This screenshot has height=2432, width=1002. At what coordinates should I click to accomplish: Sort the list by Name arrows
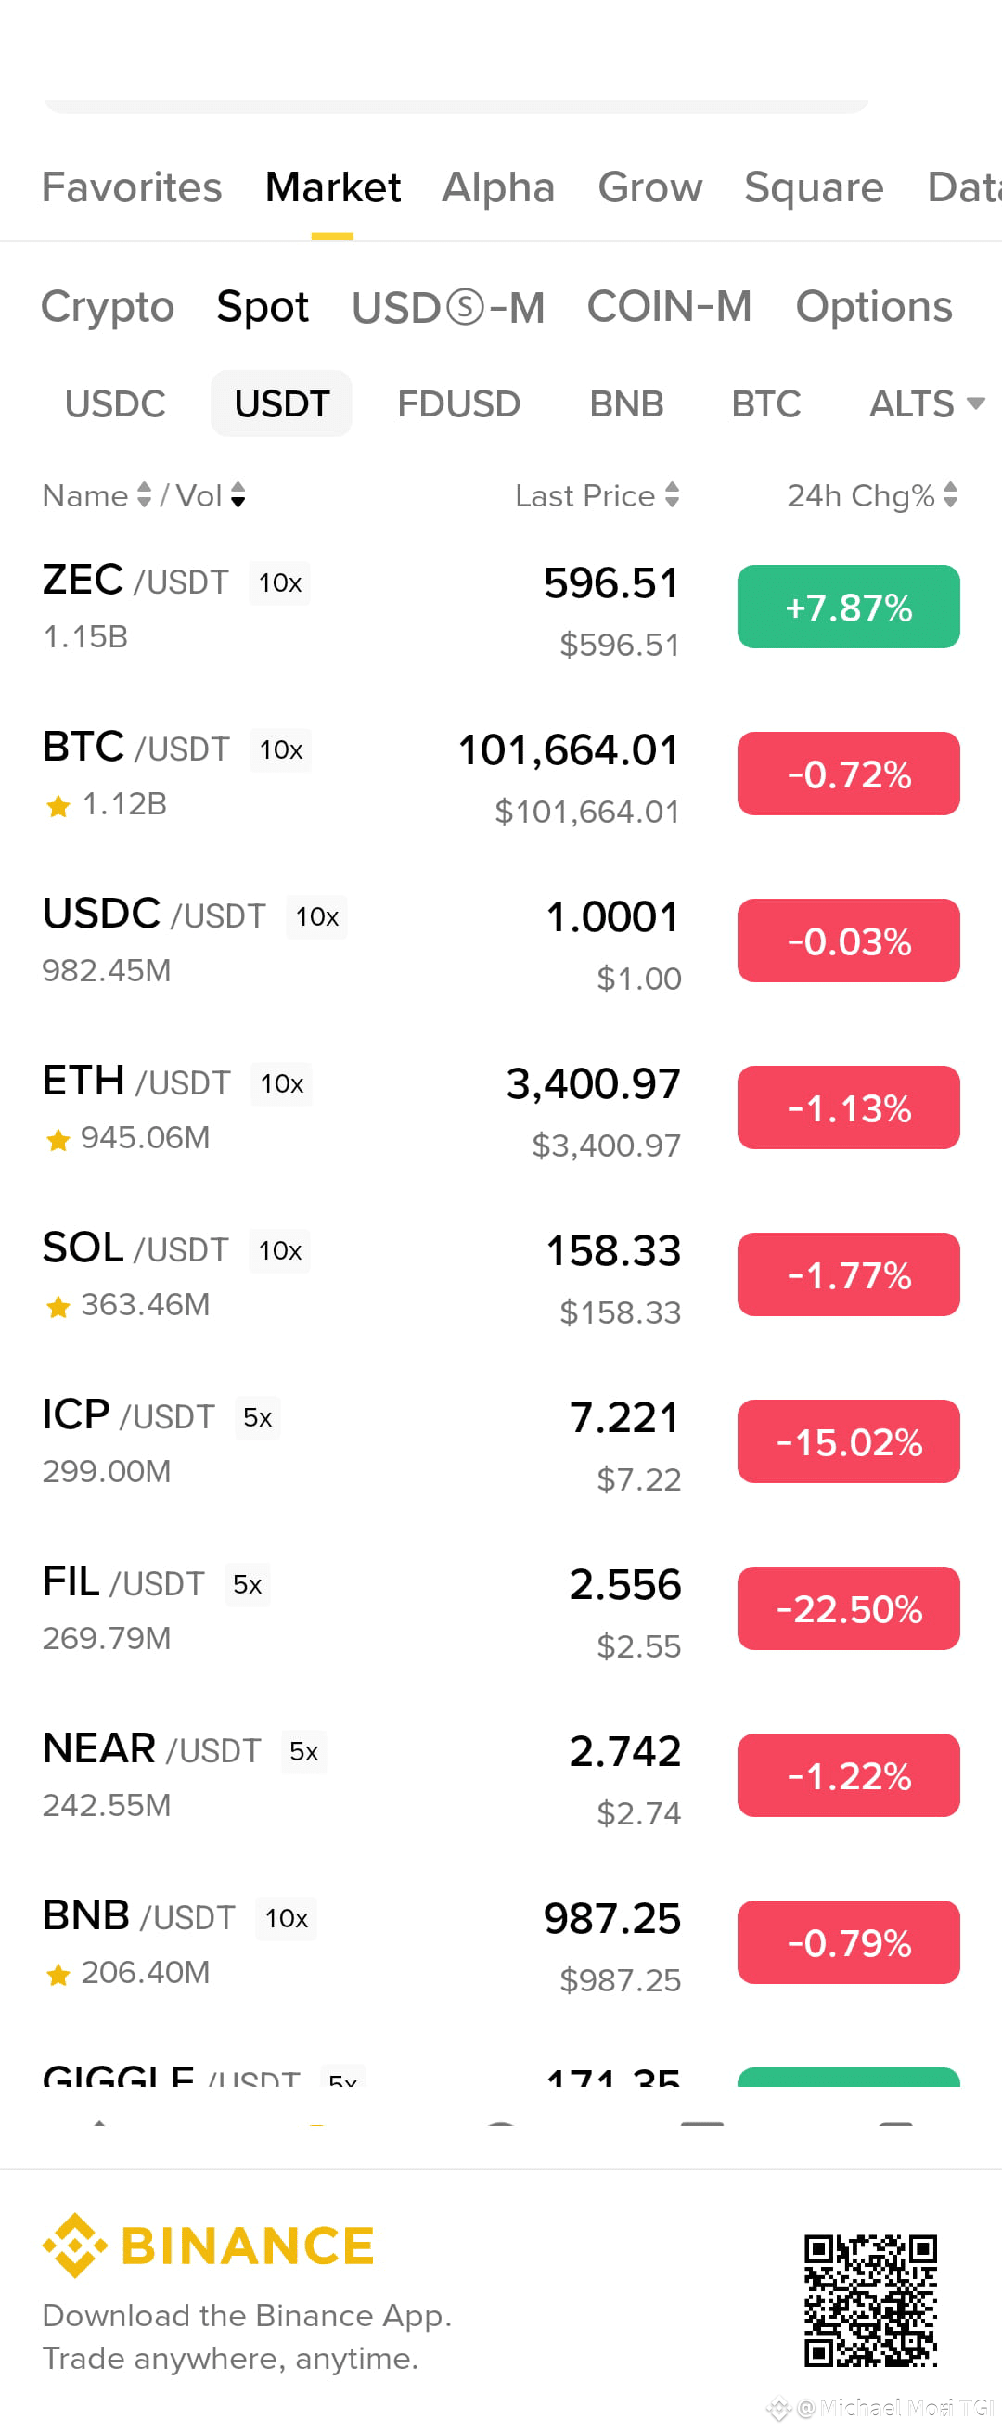(144, 494)
